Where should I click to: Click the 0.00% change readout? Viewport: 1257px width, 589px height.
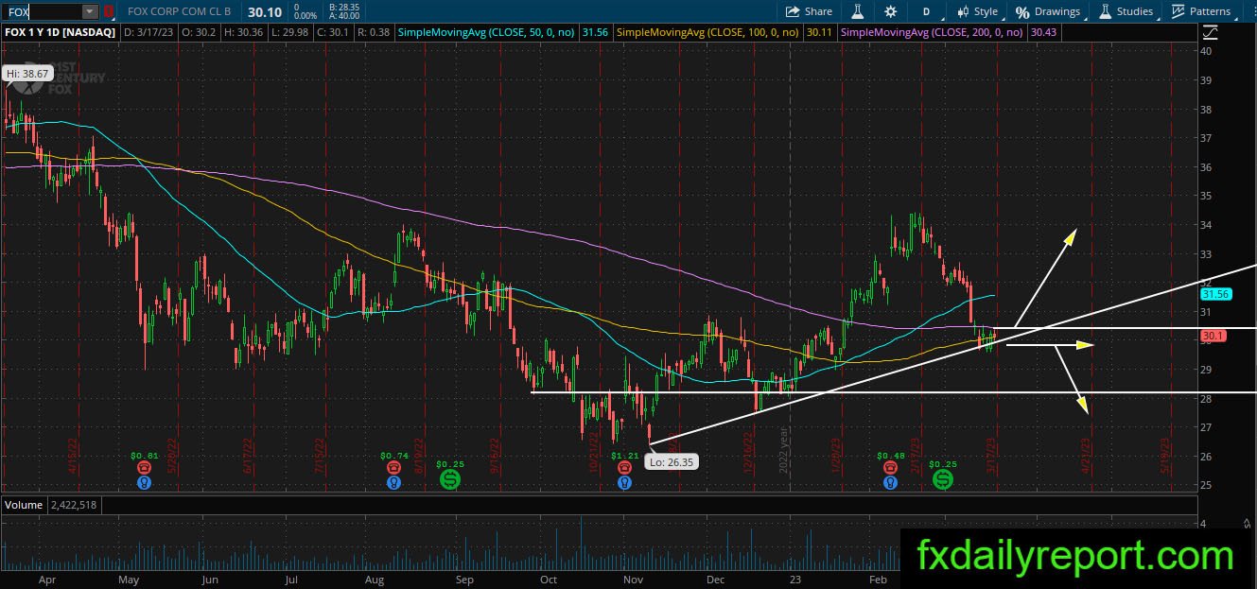[306, 16]
